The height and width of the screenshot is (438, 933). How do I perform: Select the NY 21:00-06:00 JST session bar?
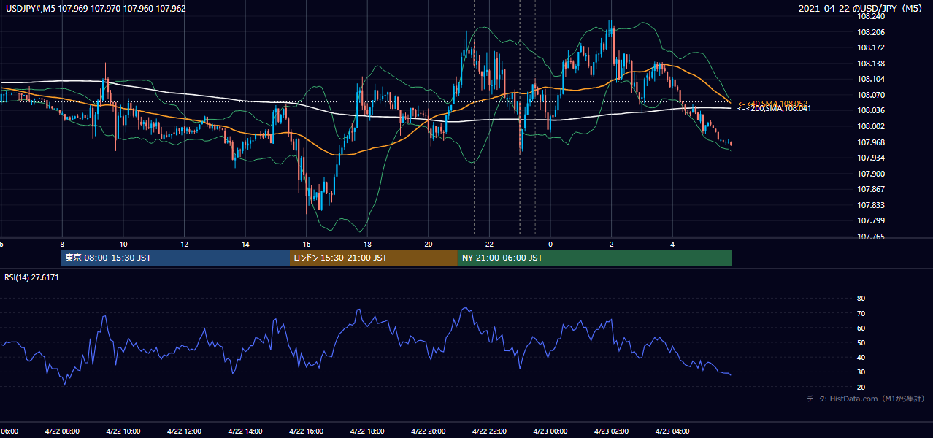(x=595, y=258)
